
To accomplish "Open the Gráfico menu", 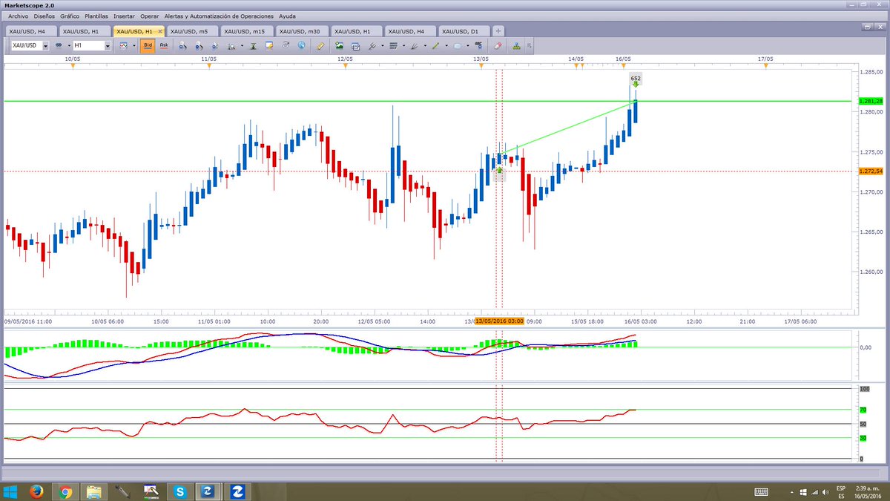I will click(x=70, y=16).
